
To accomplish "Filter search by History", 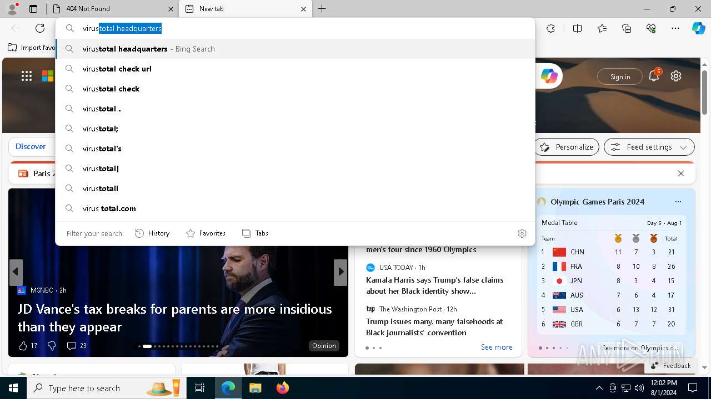I will pyautogui.click(x=152, y=233).
